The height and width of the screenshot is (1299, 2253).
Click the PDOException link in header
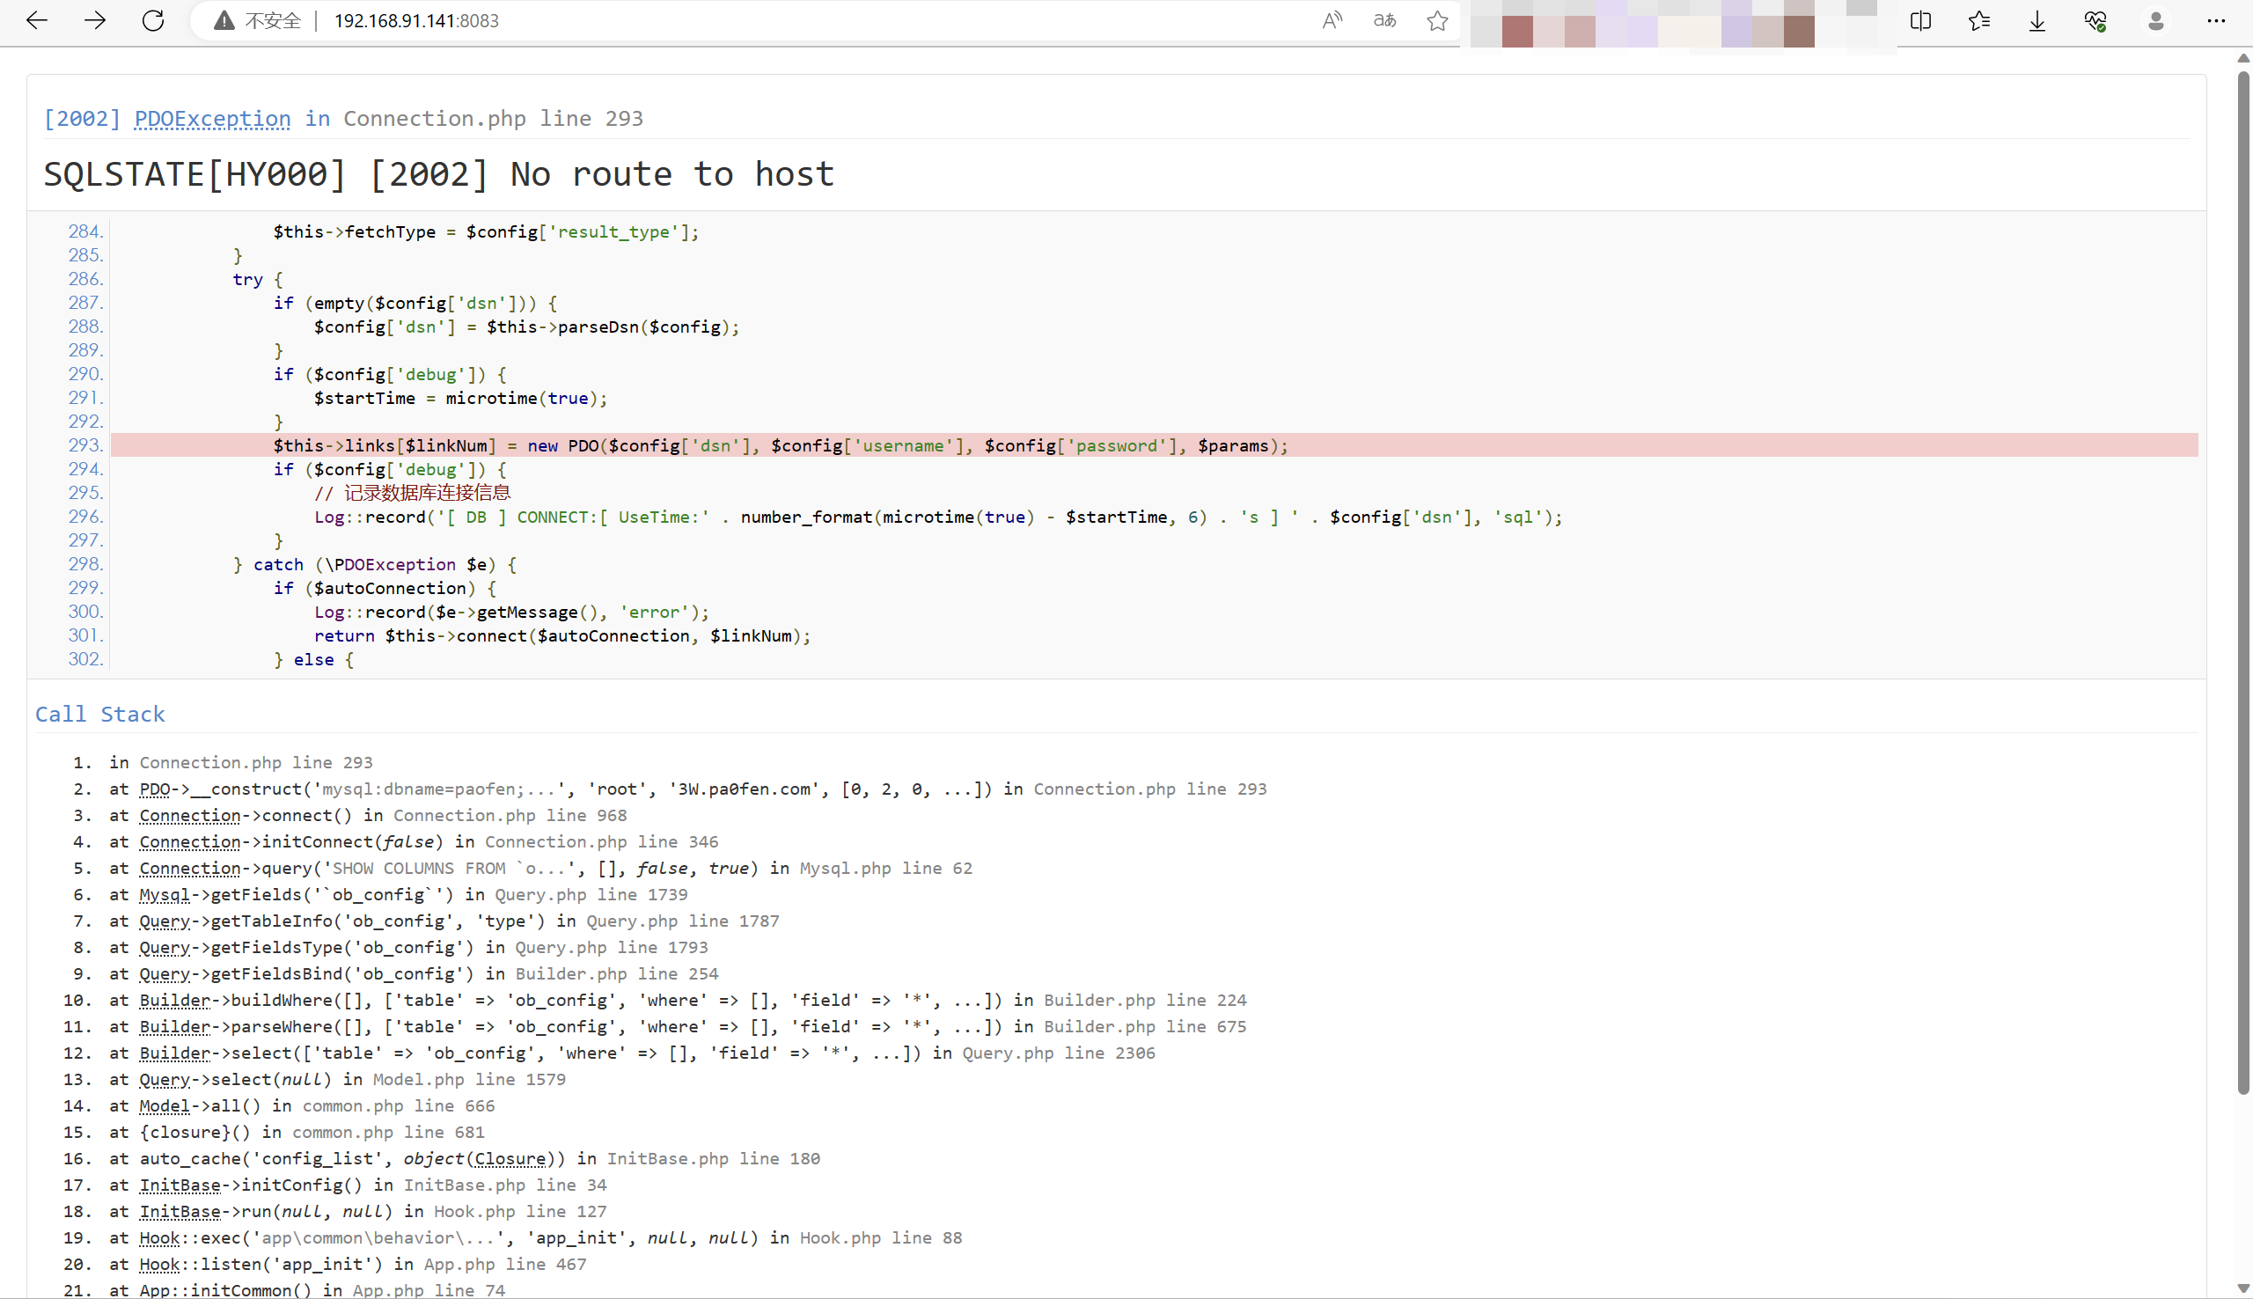(x=212, y=119)
